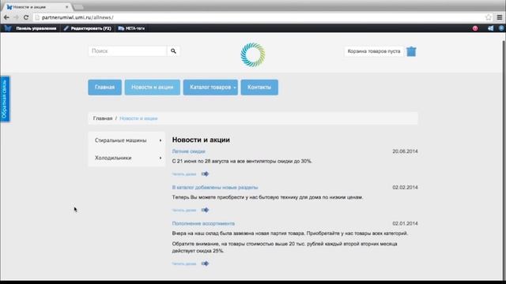The height and width of the screenshot is (284, 506).
Task: Open the Обратная связь side tab
Action: (5, 99)
